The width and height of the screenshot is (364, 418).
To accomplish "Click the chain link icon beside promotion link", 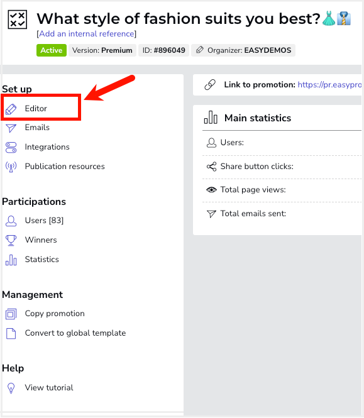I will (x=210, y=85).
